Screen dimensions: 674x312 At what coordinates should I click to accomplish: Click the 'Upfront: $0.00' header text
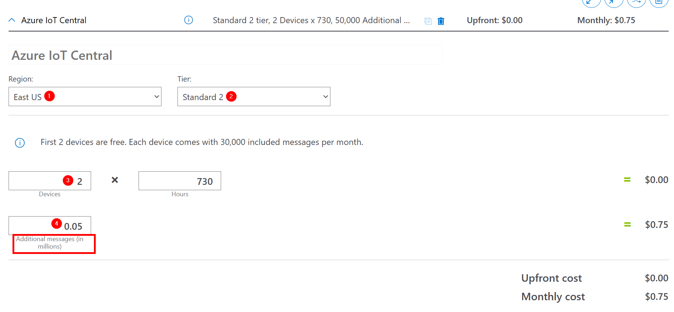[495, 20]
